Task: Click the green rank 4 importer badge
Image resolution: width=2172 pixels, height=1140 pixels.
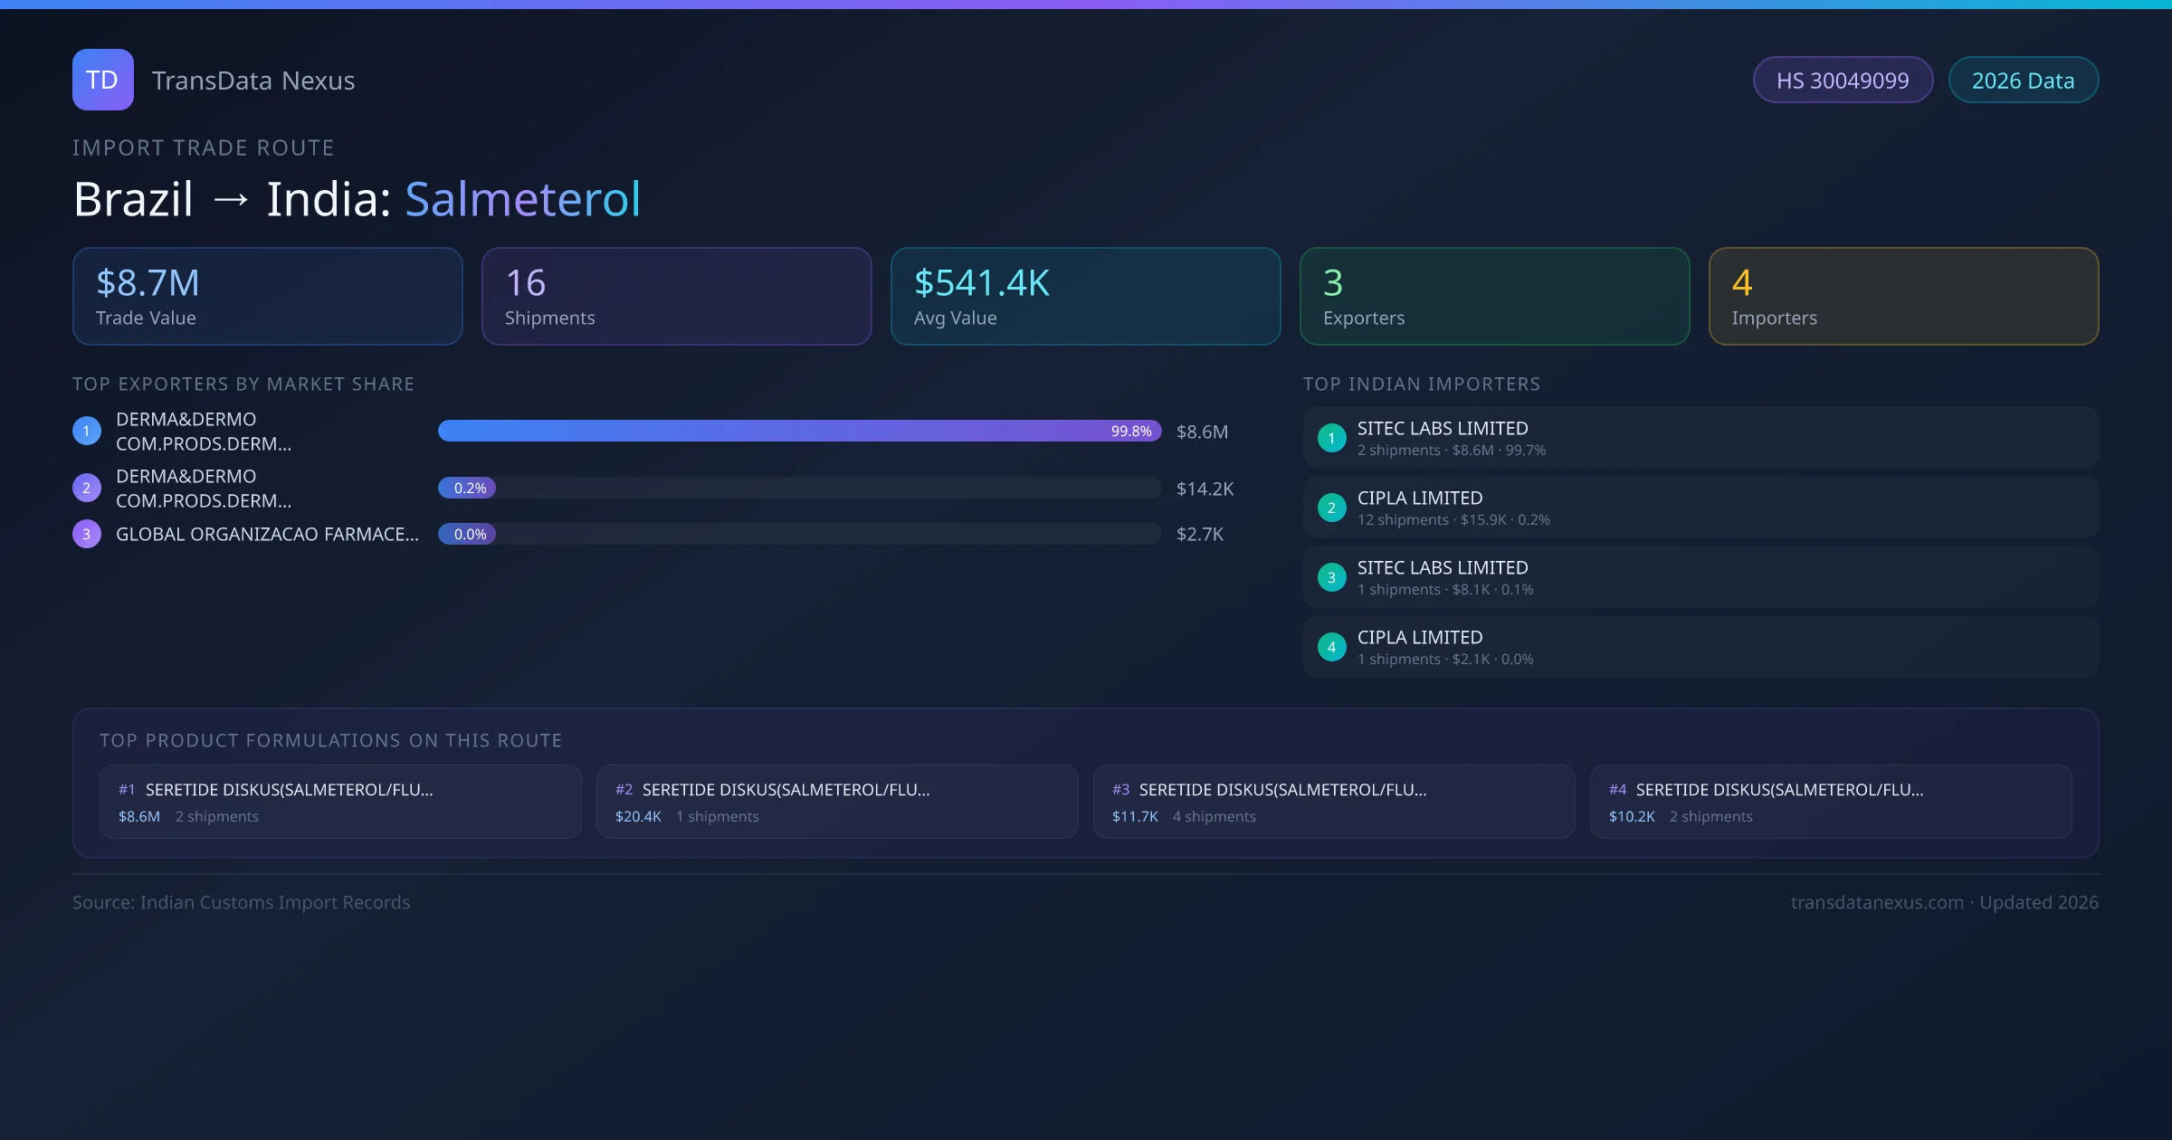Action: [1331, 647]
